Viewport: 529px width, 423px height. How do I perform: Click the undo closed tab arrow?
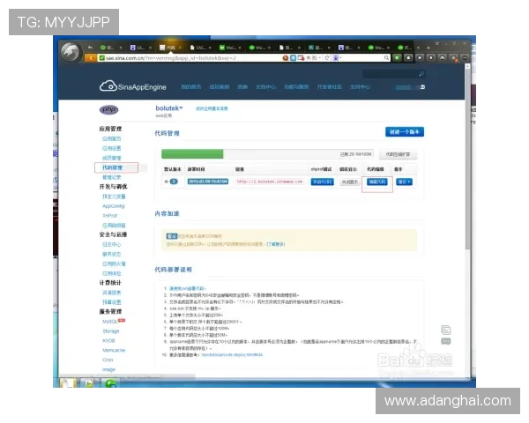click(90, 48)
